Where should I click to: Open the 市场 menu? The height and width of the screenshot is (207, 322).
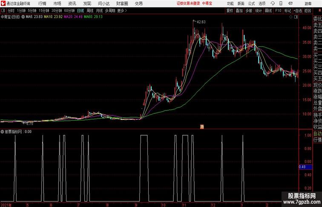click(57, 3)
